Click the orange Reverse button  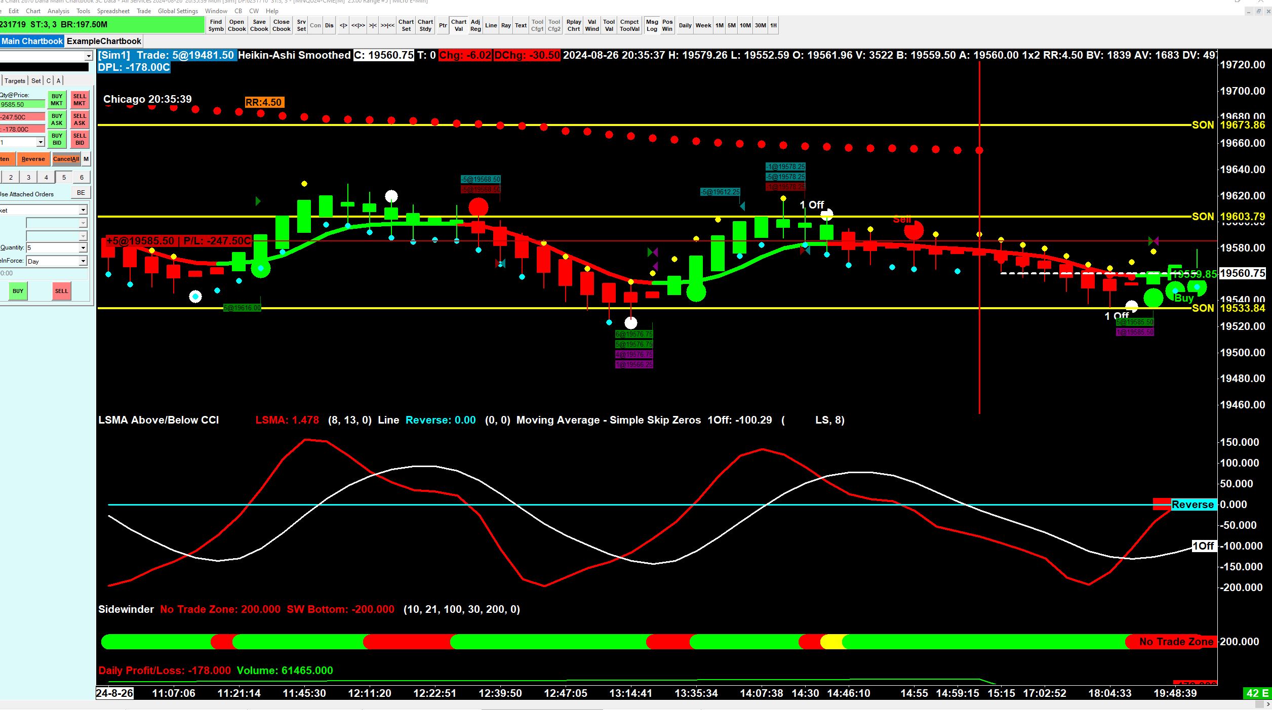(x=33, y=159)
